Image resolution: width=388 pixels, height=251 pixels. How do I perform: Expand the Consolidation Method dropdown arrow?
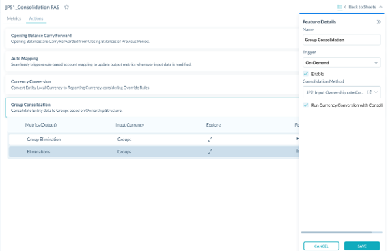coord(376,92)
